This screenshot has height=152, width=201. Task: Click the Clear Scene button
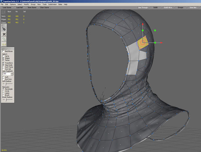45,7
